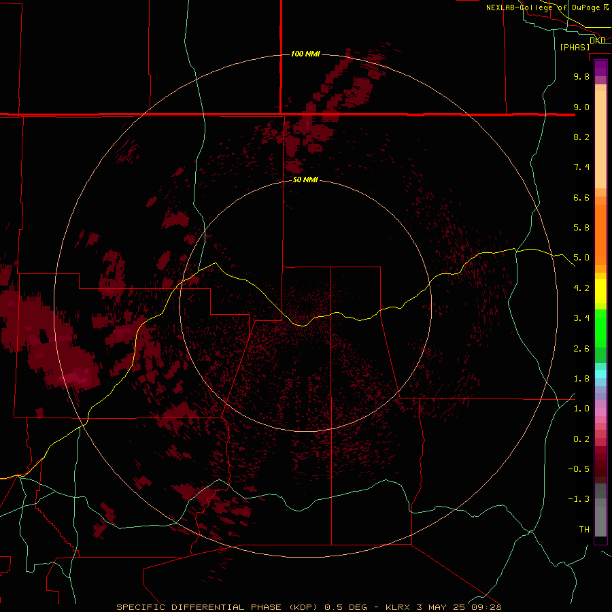The image size is (612, 612).
Task: Click the TH threshold label
Action: point(584,530)
